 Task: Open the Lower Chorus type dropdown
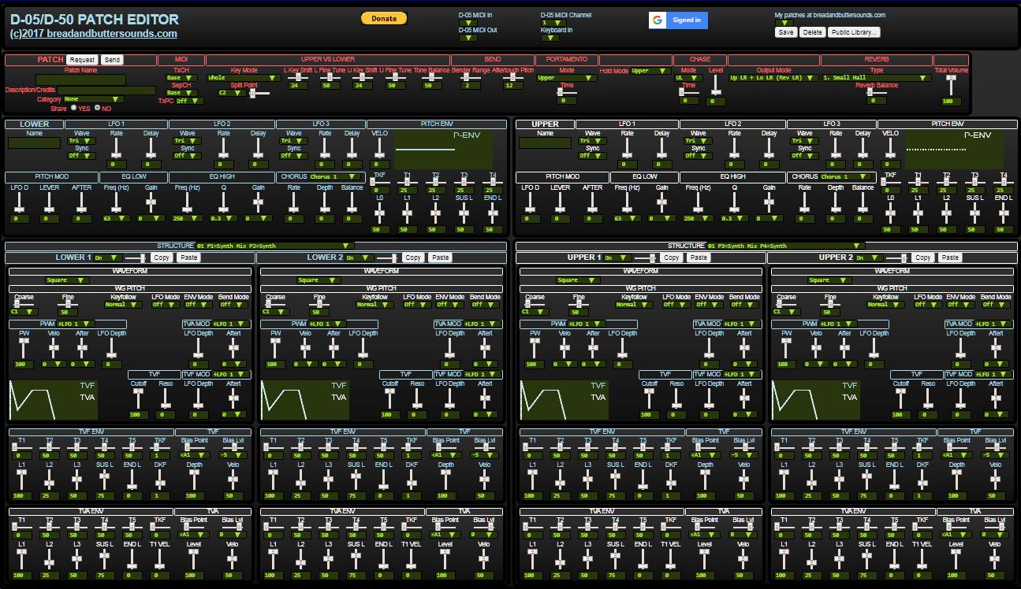point(336,176)
